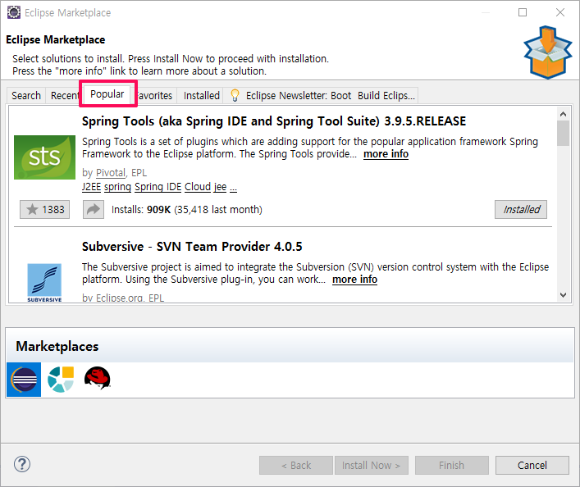580x487 pixels.
Task: Click the Spring Tools 3.9.5.RELEASE title
Action: pyautogui.click(x=274, y=121)
